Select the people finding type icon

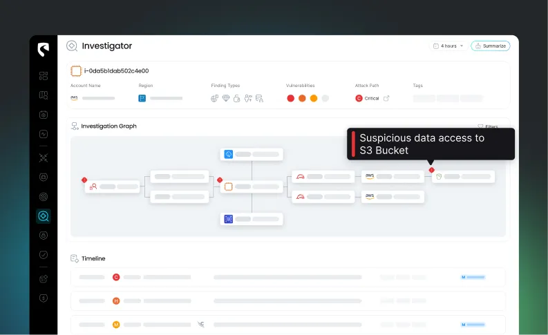(248, 99)
